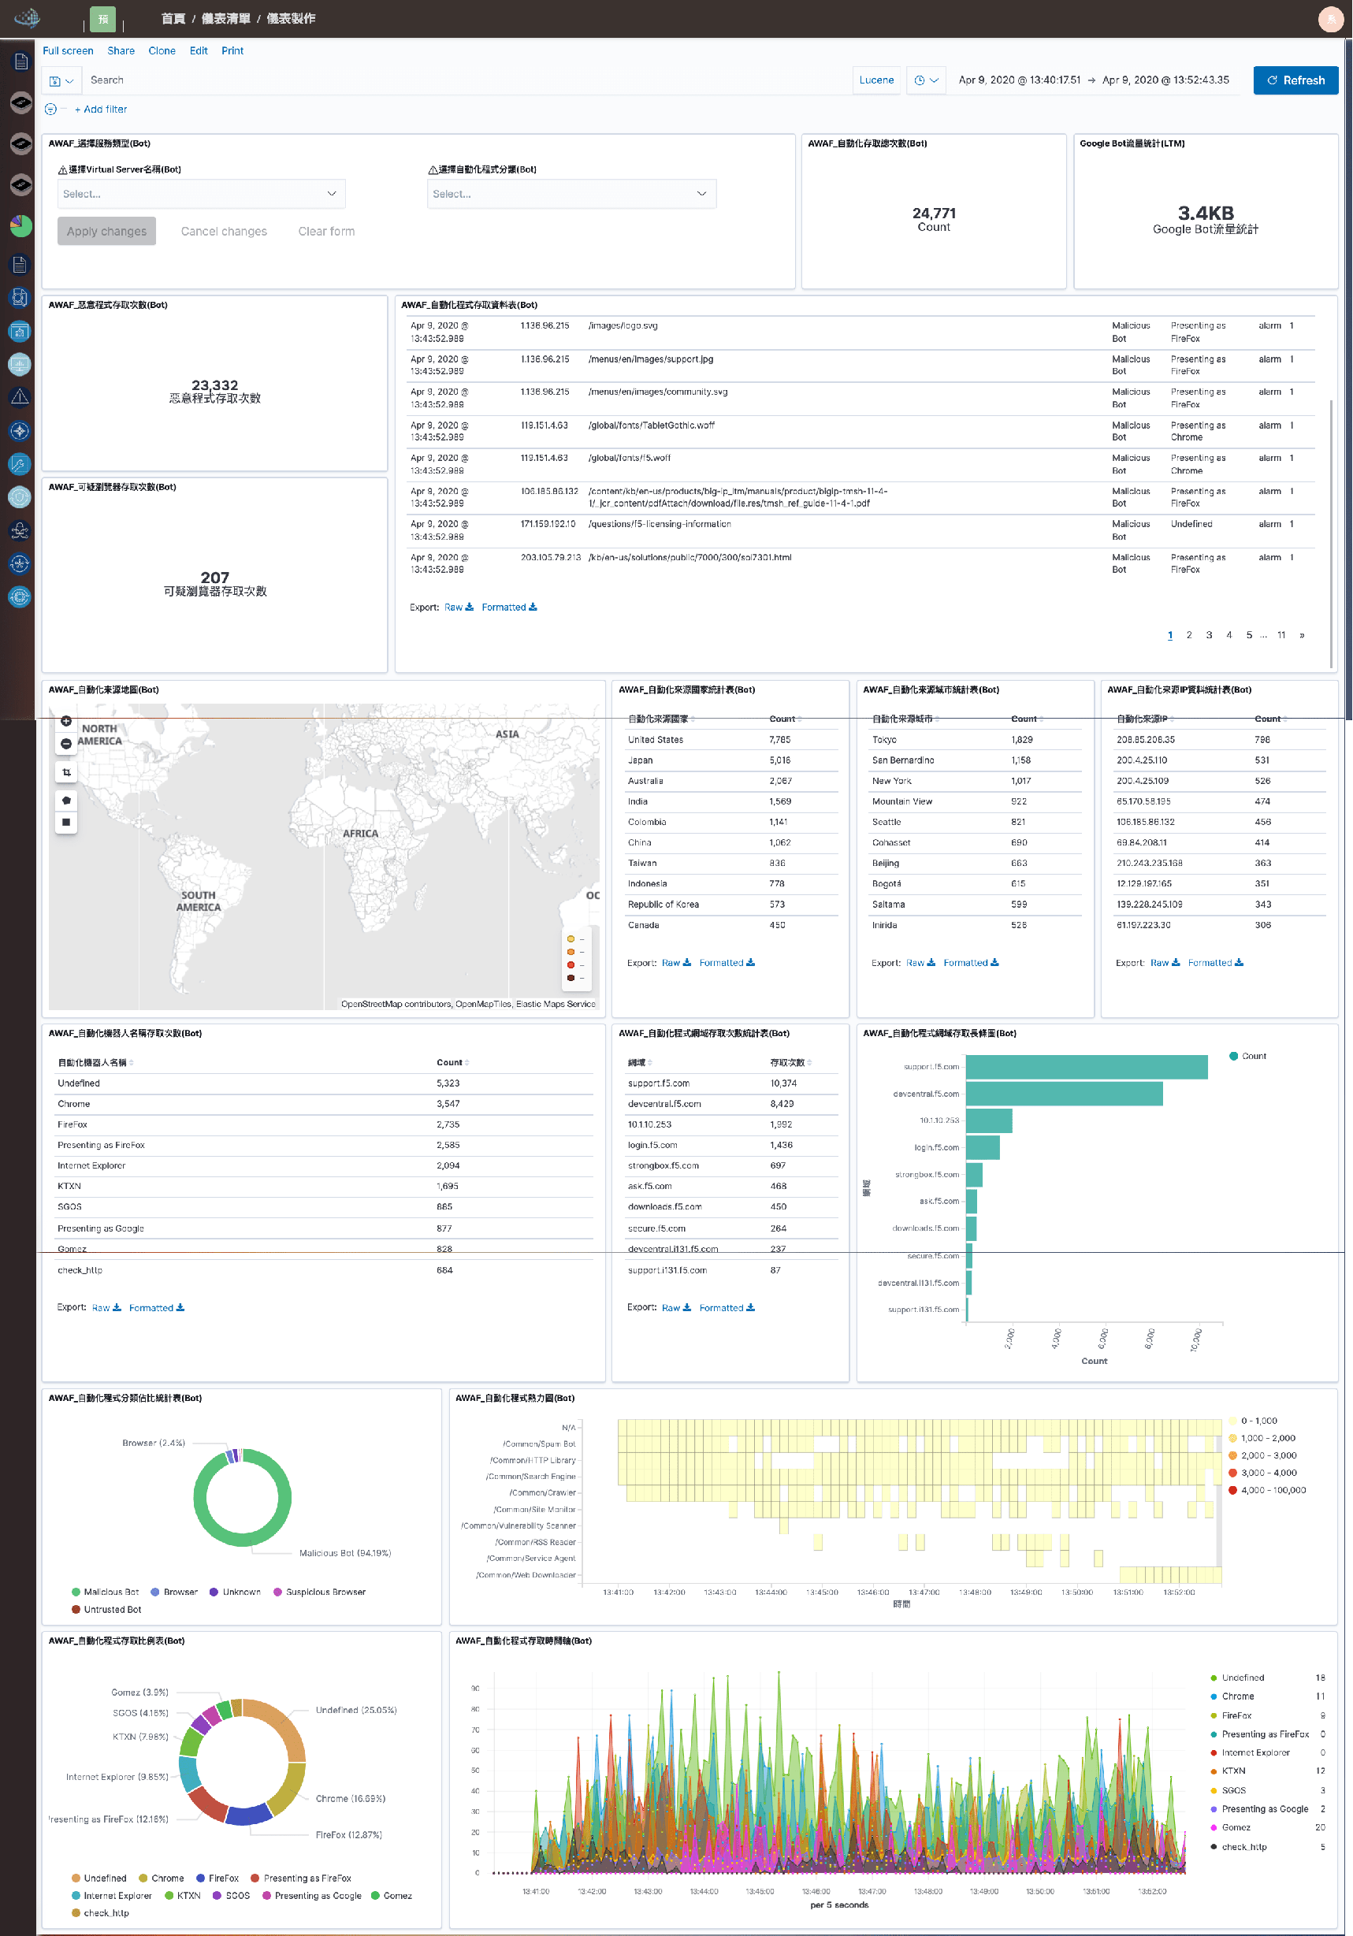Open the automation classification select dropdown
This screenshot has height=1936, width=1353.
tap(571, 194)
